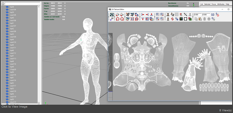Click the UV Texture Editor title icon
The image size is (233, 113).
tap(110, 9)
